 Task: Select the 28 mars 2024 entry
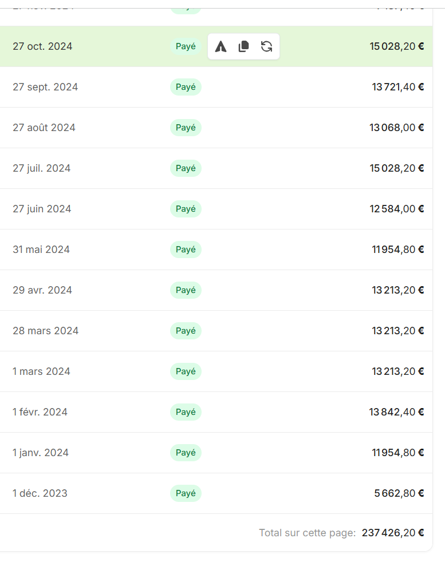point(46,331)
